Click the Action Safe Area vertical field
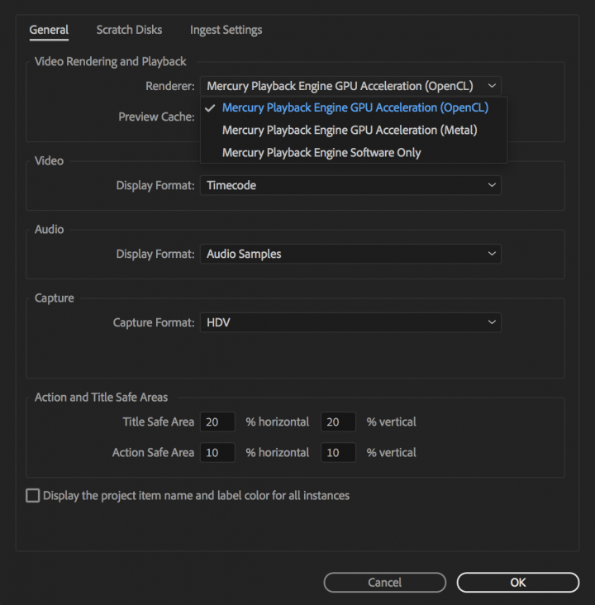Screen dimensions: 595x605 (x=338, y=452)
